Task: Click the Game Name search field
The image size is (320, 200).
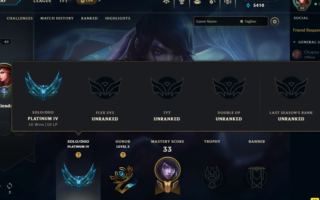Action: [x=216, y=21]
